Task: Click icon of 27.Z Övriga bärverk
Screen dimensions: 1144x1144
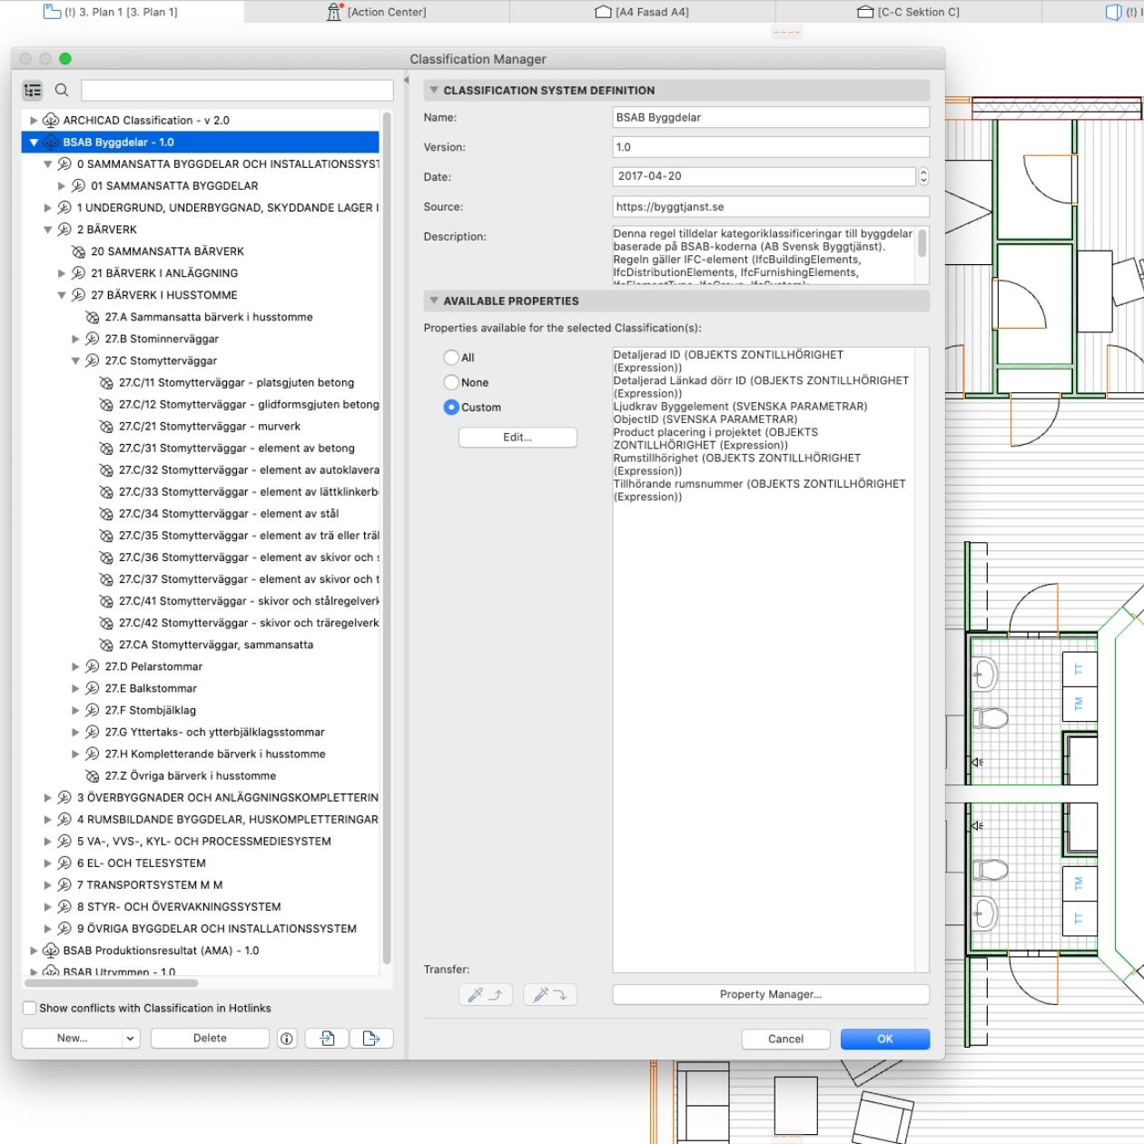Action: (x=92, y=776)
